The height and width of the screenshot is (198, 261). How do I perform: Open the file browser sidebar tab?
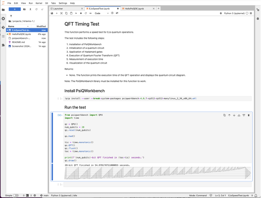tap(3, 10)
